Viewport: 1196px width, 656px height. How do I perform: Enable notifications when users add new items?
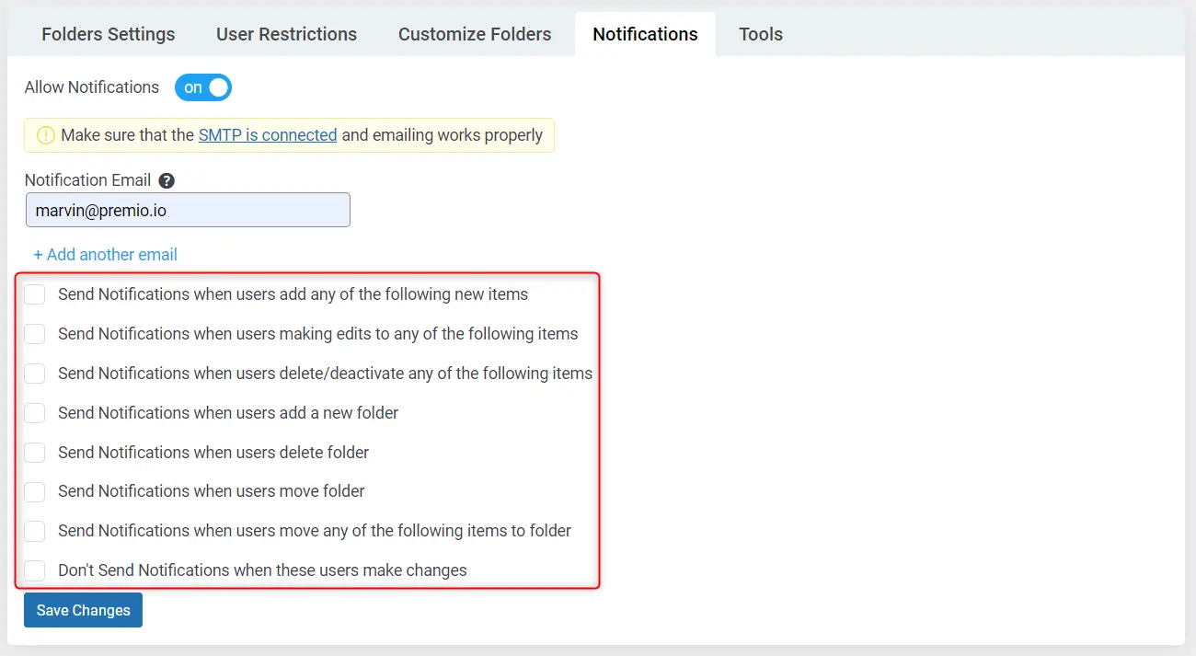tap(35, 295)
